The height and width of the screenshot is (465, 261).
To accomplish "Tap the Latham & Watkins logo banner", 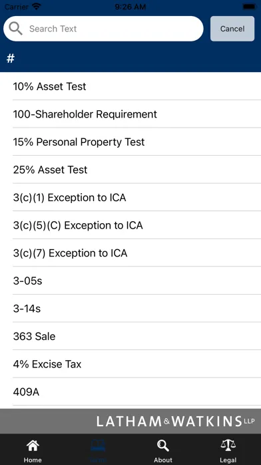I will point(175,421).
